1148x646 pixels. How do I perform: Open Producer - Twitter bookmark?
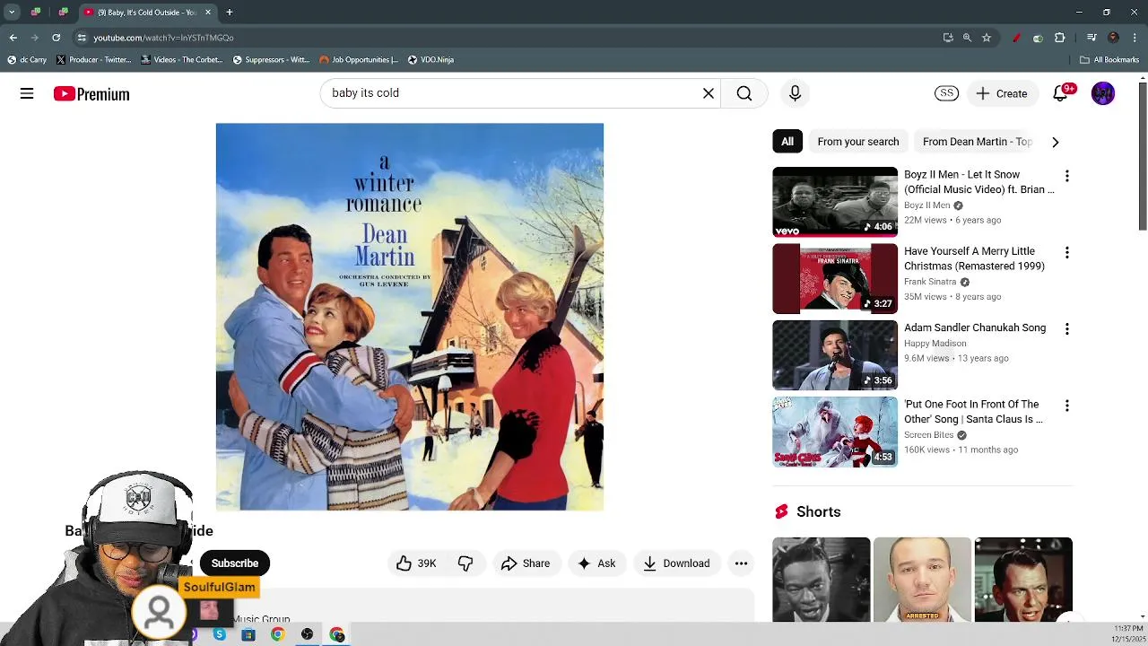[93, 59]
